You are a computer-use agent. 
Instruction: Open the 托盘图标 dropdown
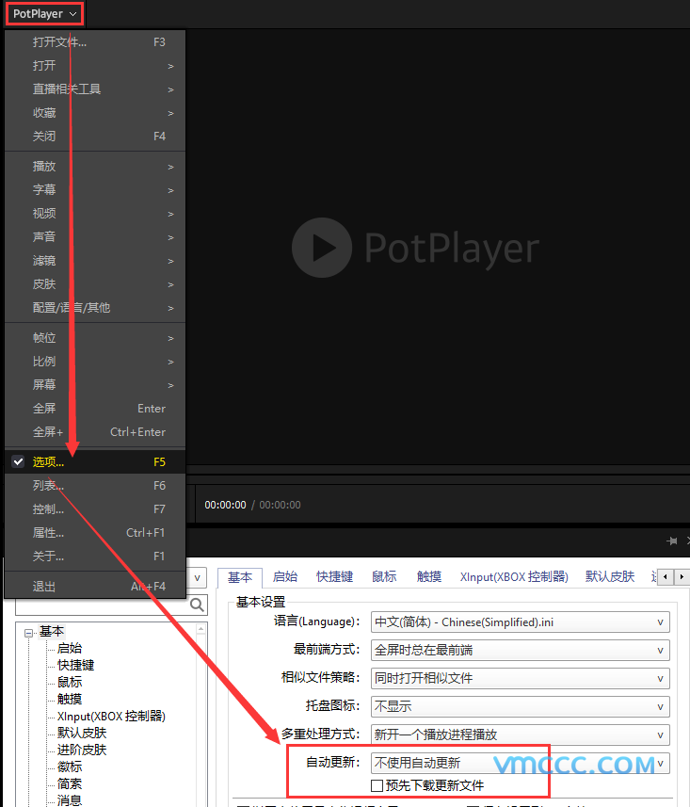click(521, 706)
